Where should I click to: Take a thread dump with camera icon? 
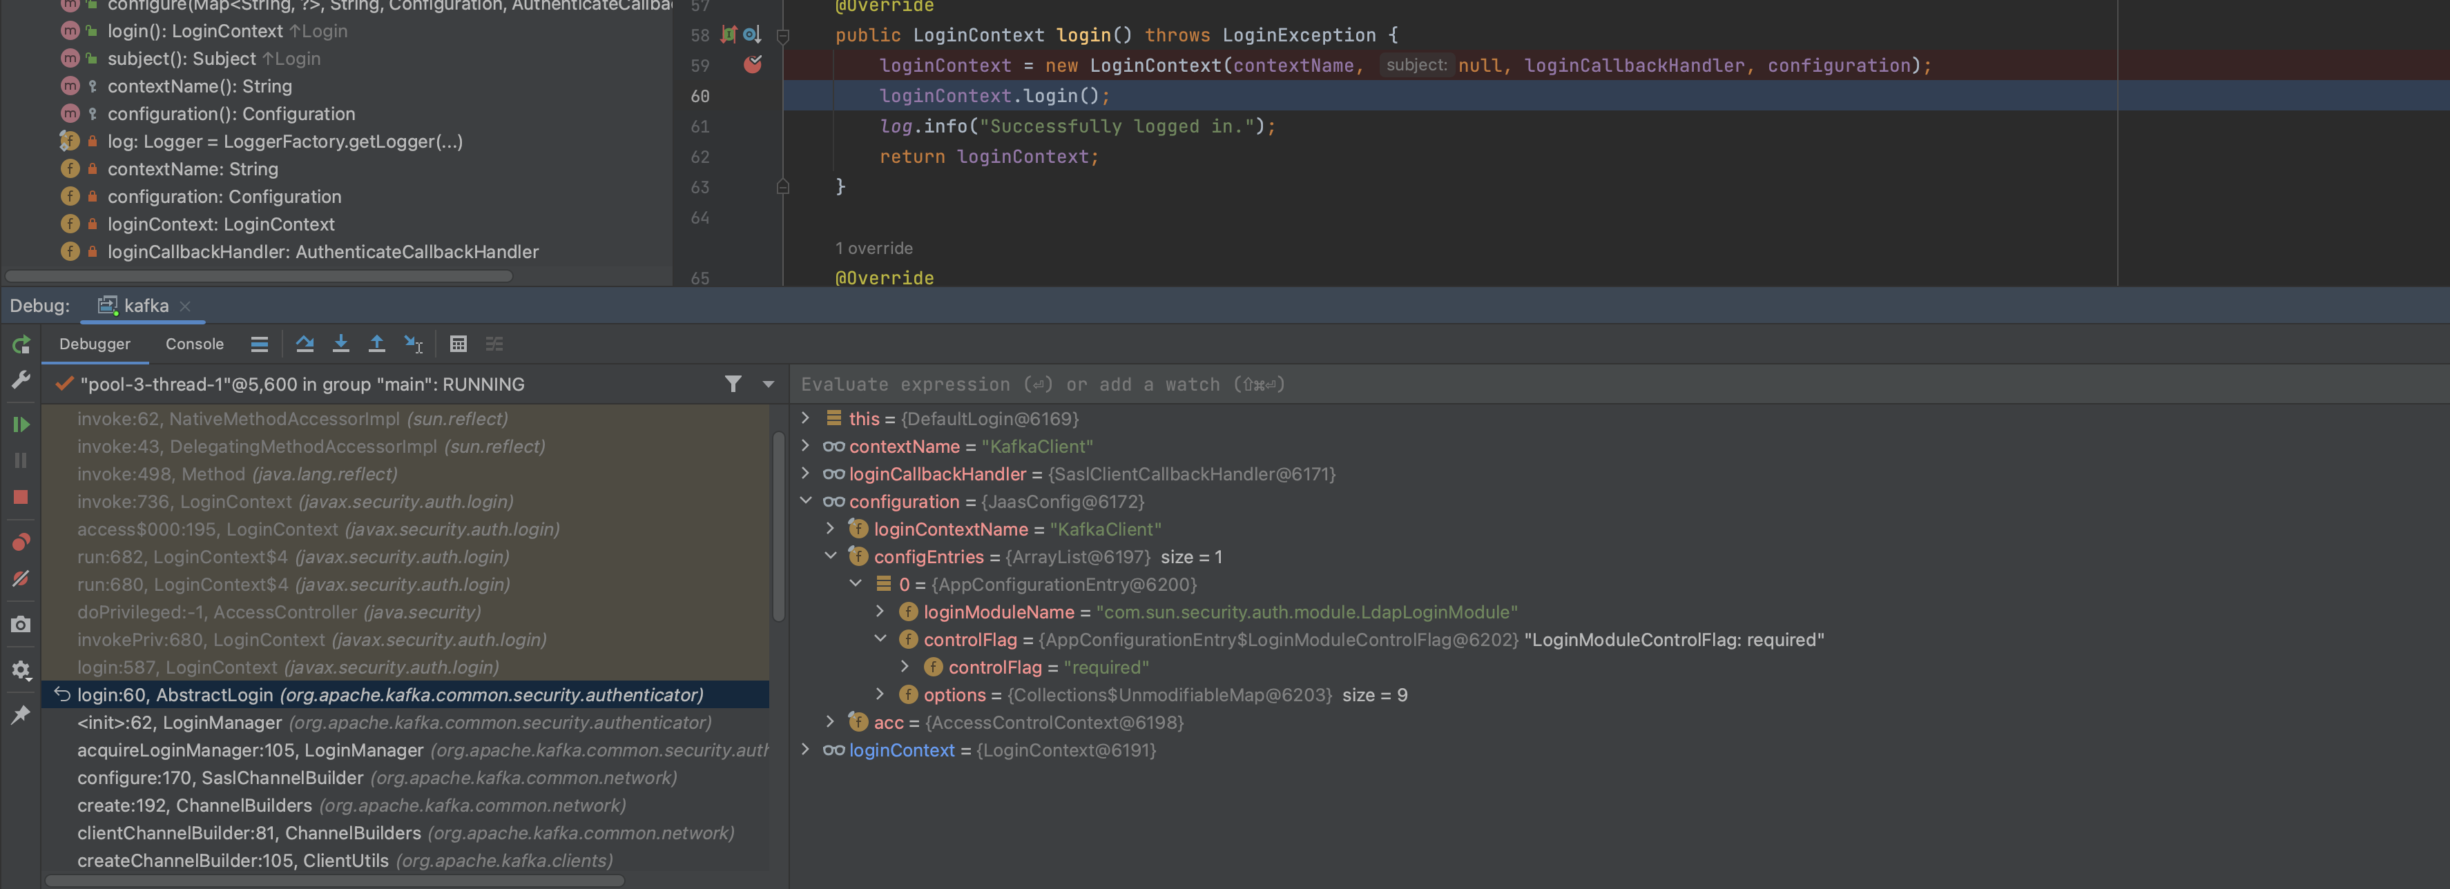(21, 625)
